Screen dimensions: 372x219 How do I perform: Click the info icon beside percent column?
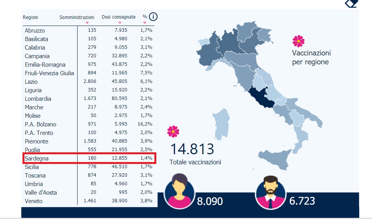153,17
